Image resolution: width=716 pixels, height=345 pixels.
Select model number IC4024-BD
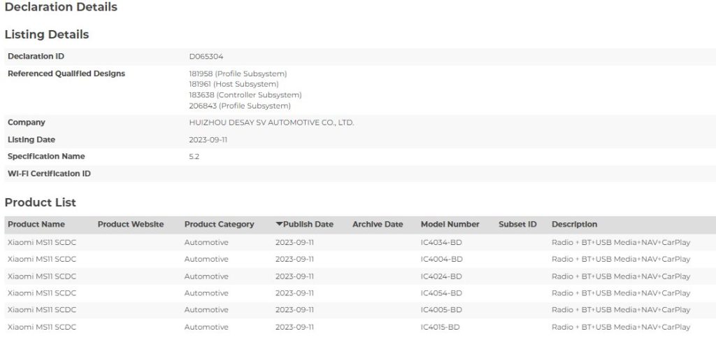click(x=442, y=276)
